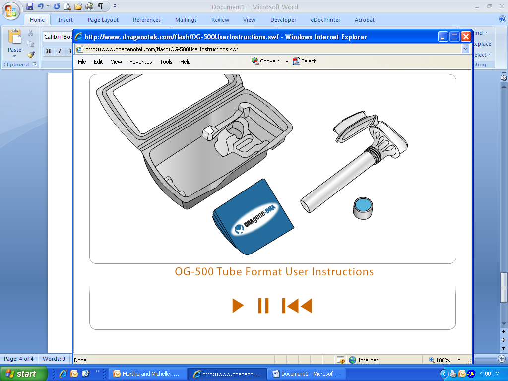Show hidden system tray icons arrow
508x381 pixels.
(x=444, y=374)
